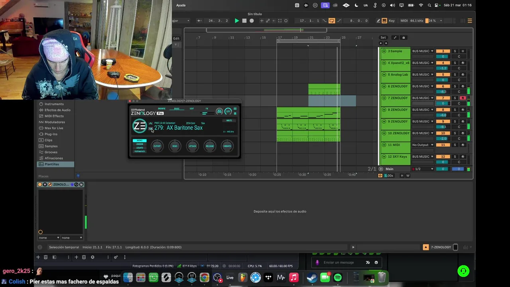Click the Stop button in the transport bar

[244, 21]
